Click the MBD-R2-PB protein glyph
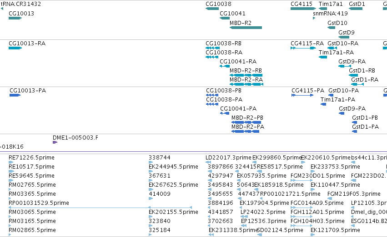 click(x=246, y=122)
